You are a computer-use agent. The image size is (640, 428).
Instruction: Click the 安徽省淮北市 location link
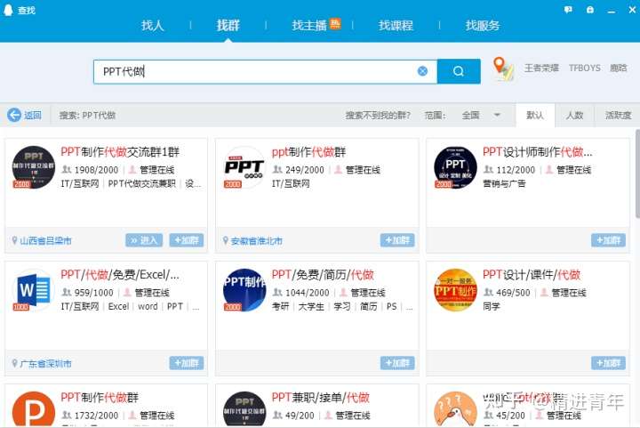click(x=256, y=240)
